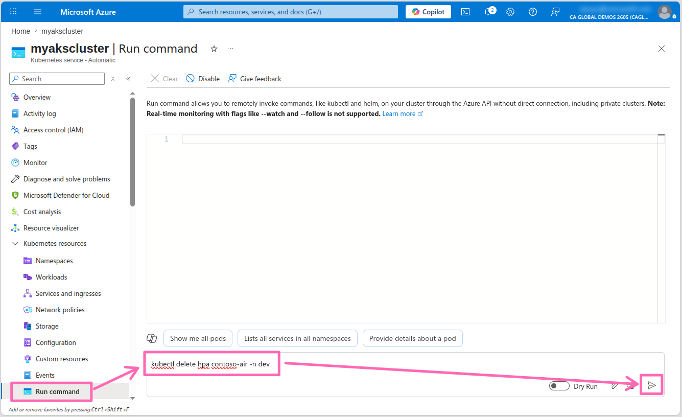Image resolution: width=682 pixels, height=417 pixels.
Task: Collapse the sidebar with the double chevron
Action: click(128, 79)
